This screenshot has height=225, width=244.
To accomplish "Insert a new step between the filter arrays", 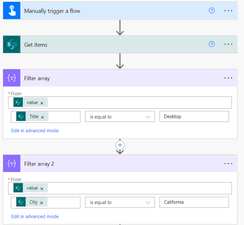I will point(120,145).
